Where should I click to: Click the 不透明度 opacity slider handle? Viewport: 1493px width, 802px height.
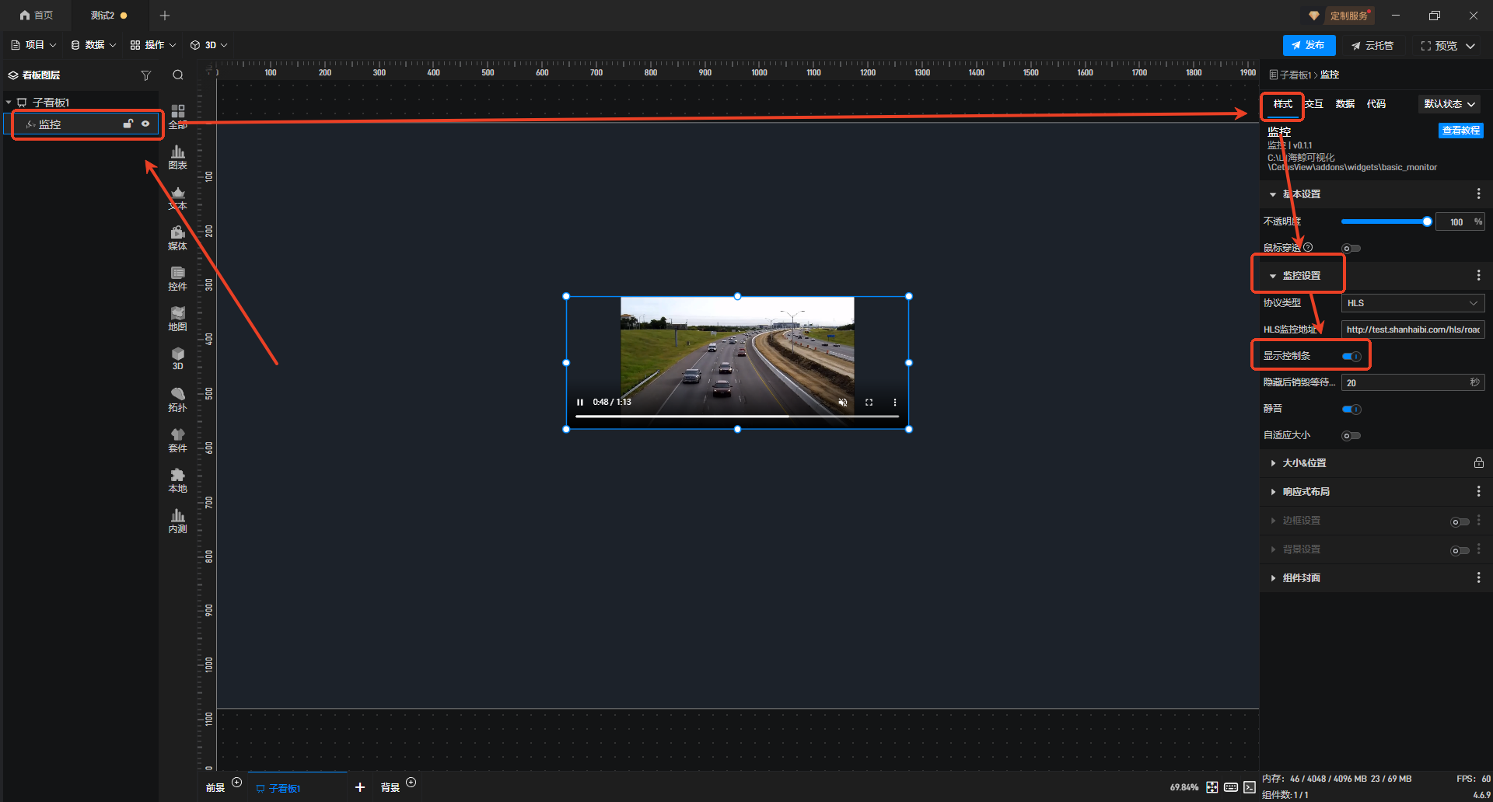(x=1427, y=221)
